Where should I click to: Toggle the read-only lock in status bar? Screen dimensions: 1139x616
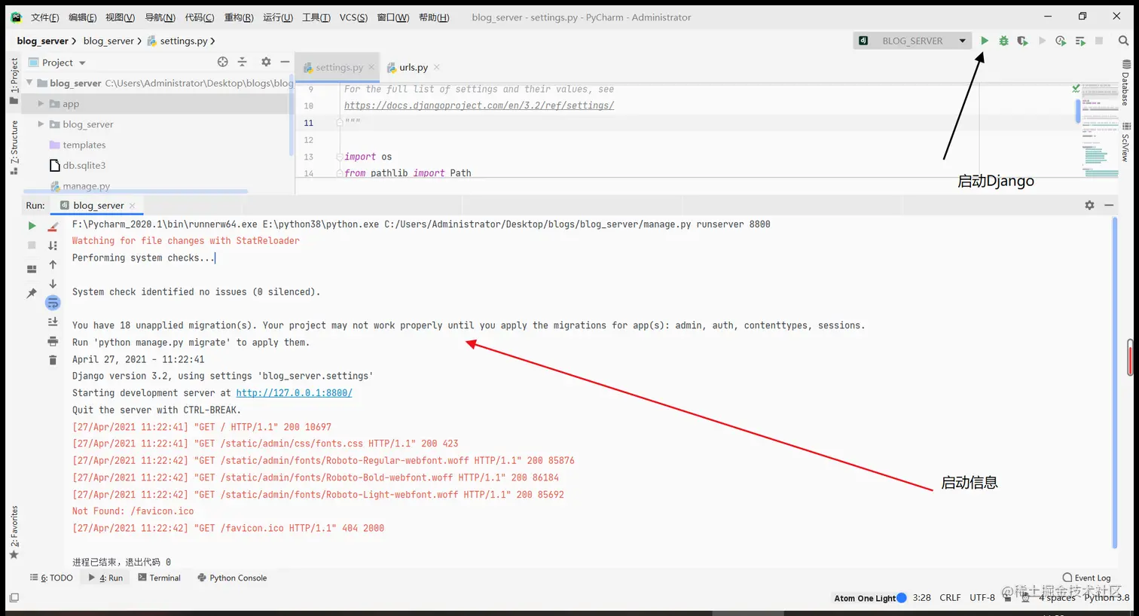coord(1008,598)
